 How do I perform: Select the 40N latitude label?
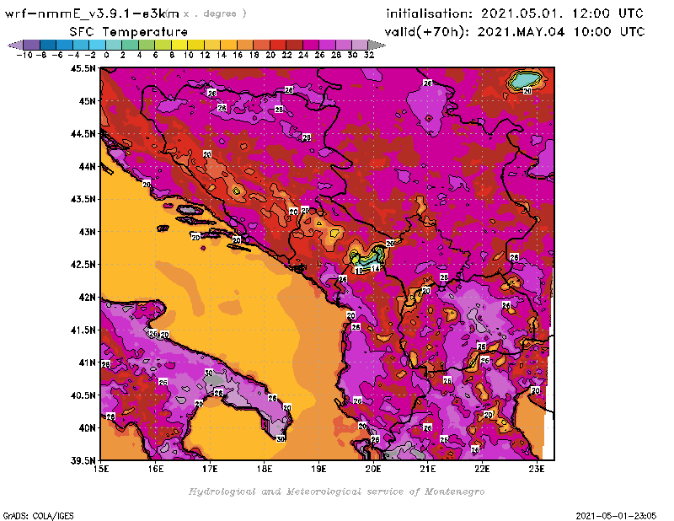tap(87, 428)
